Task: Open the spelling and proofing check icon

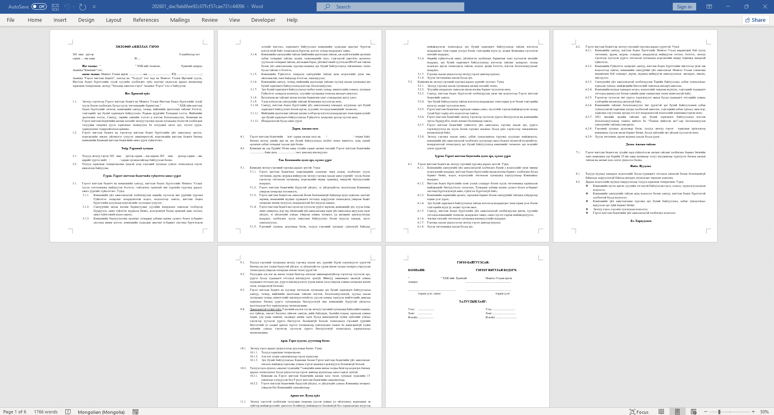Action: point(68,412)
